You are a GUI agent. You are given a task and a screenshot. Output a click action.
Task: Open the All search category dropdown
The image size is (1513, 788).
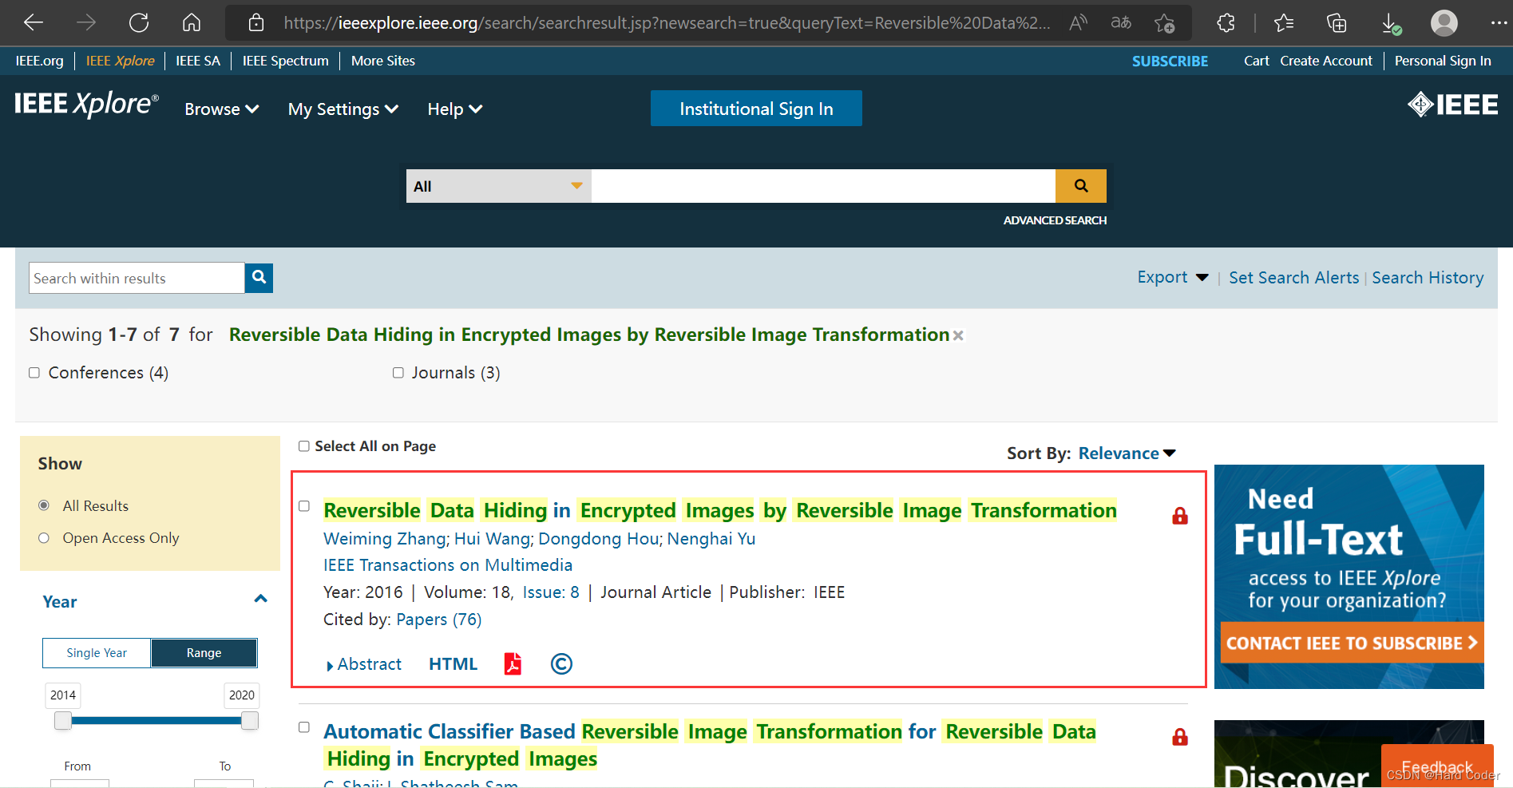498,186
